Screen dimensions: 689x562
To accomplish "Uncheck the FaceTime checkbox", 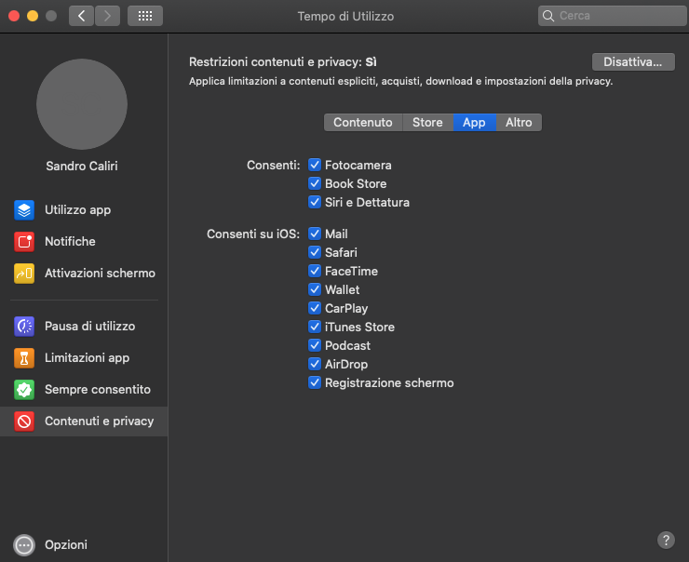I will click(315, 271).
